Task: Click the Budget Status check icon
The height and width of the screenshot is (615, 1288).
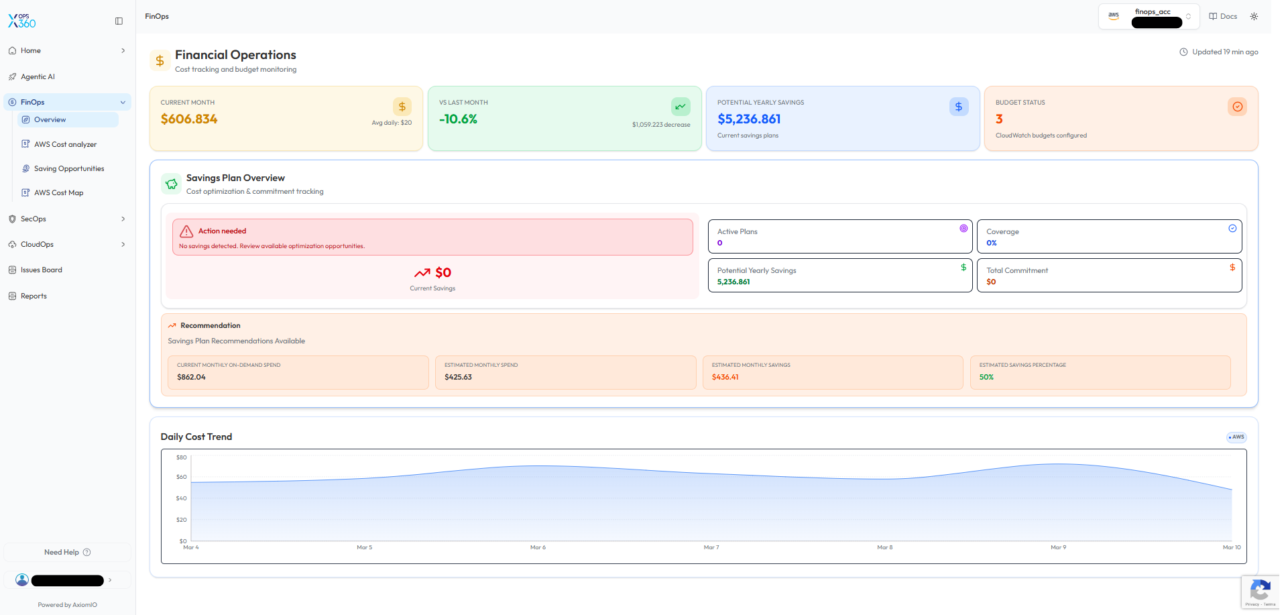Action: click(x=1237, y=107)
